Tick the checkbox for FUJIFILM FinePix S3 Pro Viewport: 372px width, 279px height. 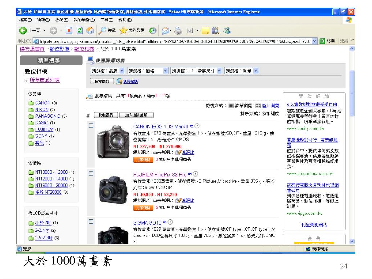point(91,173)
